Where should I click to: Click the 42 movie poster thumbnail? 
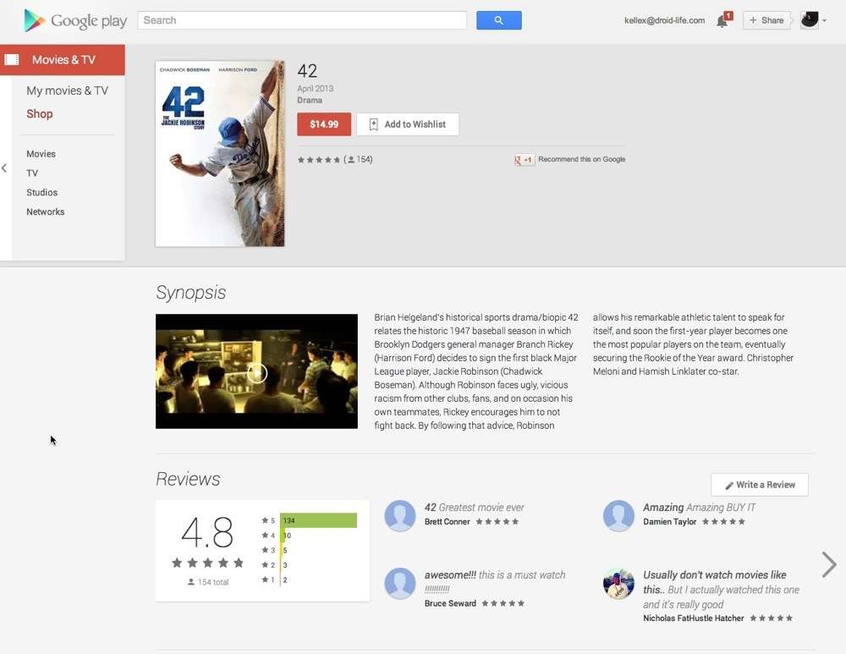pos(220,153)
